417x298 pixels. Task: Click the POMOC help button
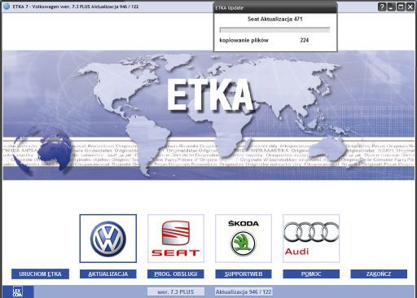pyautogui.click(x=311, y=274)
